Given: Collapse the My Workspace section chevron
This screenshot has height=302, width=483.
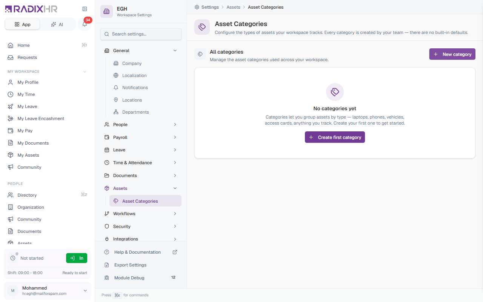Looking at the screenshot, I should [x=85, y=72].
